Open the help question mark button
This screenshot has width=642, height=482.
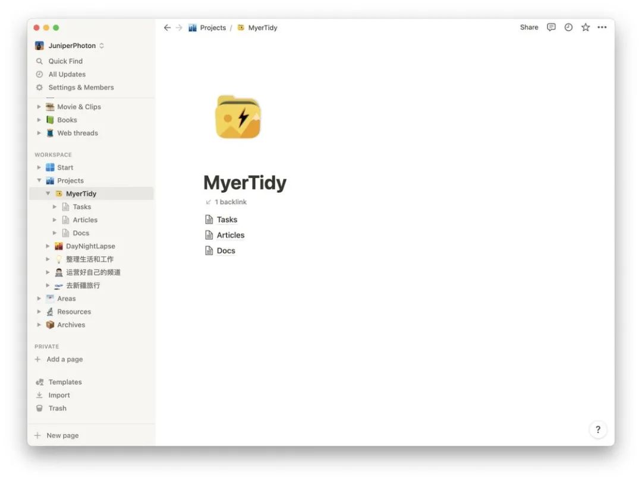[x=598, y=429]
